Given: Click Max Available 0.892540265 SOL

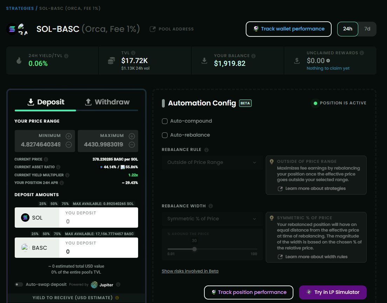Looking at the screenshot, I should coord(103,204).
